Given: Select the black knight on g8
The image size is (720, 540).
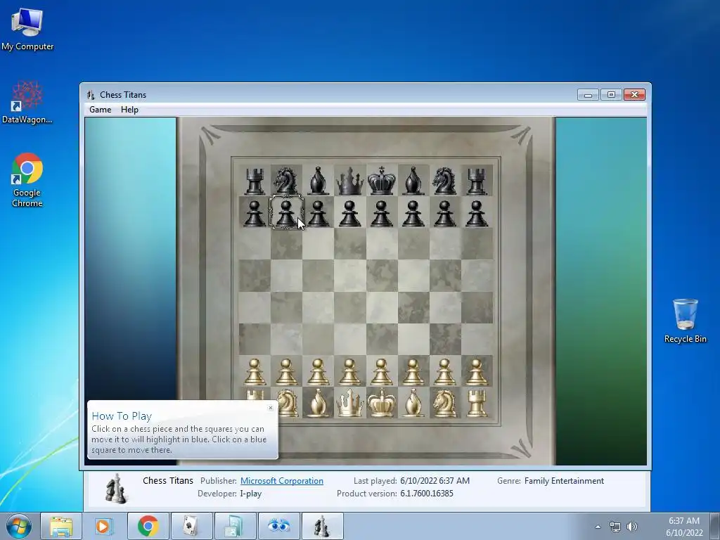Looking at the screenshot, I should tap(444, 181).
